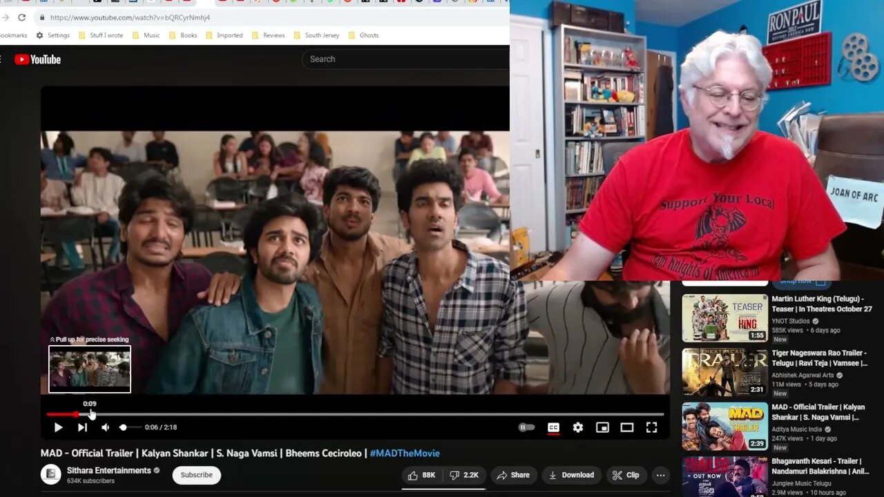Play the MAD trailer video
This screenshot has width=884, height=497.
(58, 427)
